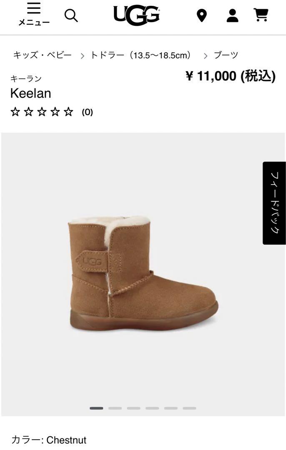The image size is (286, 450).
Task: Go to home via the UGG logo
Action: (137, 15)
